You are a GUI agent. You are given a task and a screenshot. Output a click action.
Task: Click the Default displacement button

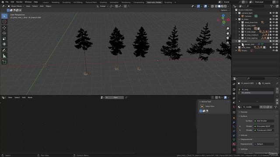(264, 144)
